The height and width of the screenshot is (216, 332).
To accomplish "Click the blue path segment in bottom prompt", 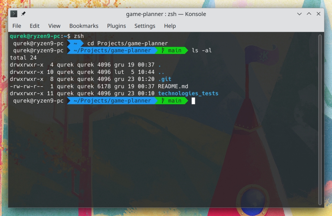I will [x=112, y=101].
